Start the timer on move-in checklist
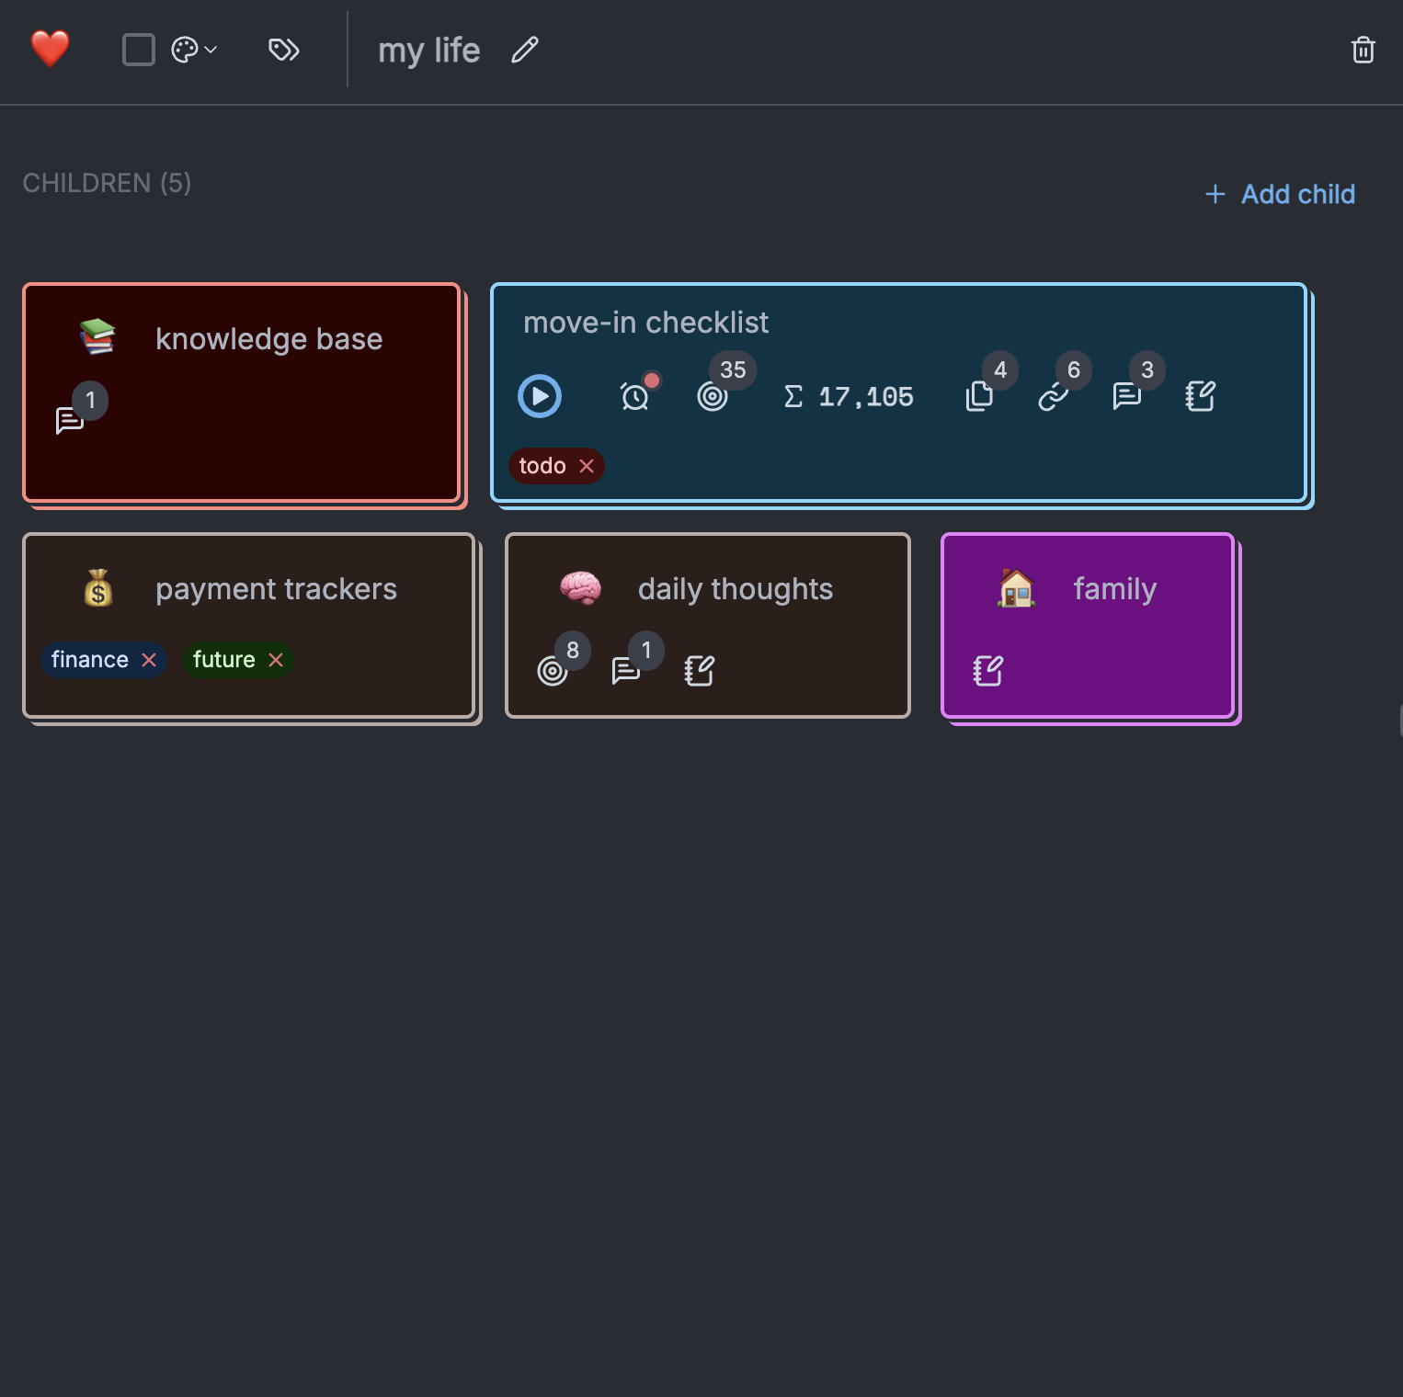Image resolution: width=1403 pixels, height=1397 pixels. (x=540, y=396)
